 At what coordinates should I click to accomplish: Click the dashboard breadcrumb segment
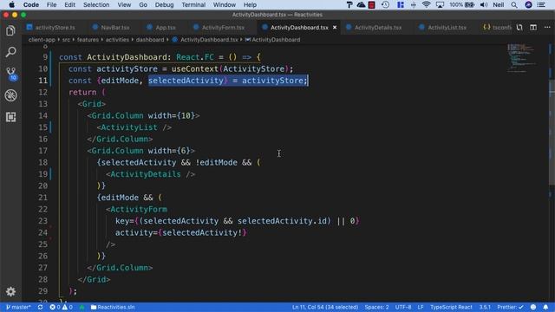[150, 40]
